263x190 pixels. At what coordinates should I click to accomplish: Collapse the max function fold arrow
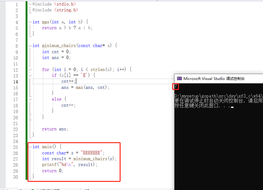click(30, 22)
